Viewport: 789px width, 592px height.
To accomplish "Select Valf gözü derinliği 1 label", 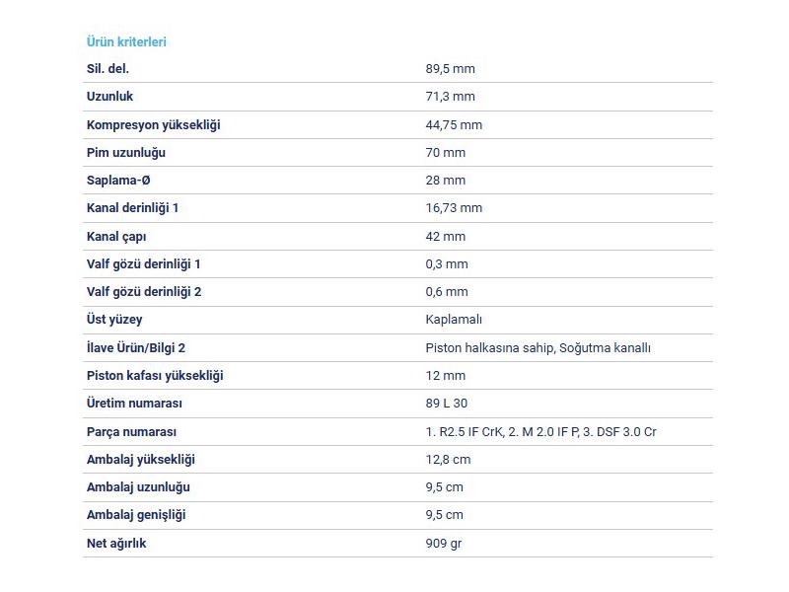I will point(143,264).
